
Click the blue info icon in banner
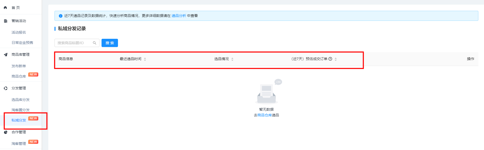[61, 16]
